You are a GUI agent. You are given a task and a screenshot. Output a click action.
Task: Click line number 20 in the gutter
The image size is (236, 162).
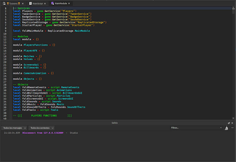(x=5, y=62)
